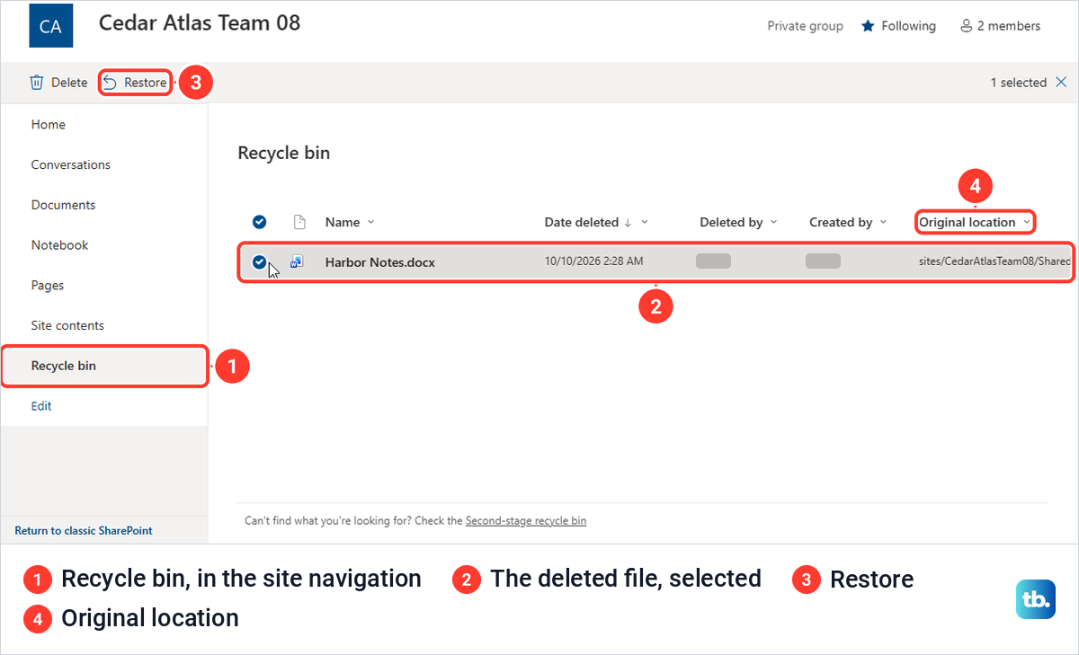Image resolution: width=1079 pixels, height=655 pixels.
Task: Click the Recycle bin page heading
Action: tap(283, 153)
